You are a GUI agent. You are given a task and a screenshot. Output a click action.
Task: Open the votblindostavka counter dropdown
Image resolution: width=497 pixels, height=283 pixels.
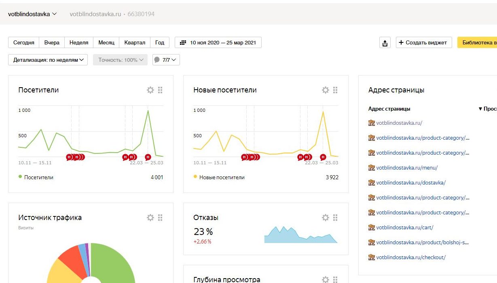click(x=32, y=14)
